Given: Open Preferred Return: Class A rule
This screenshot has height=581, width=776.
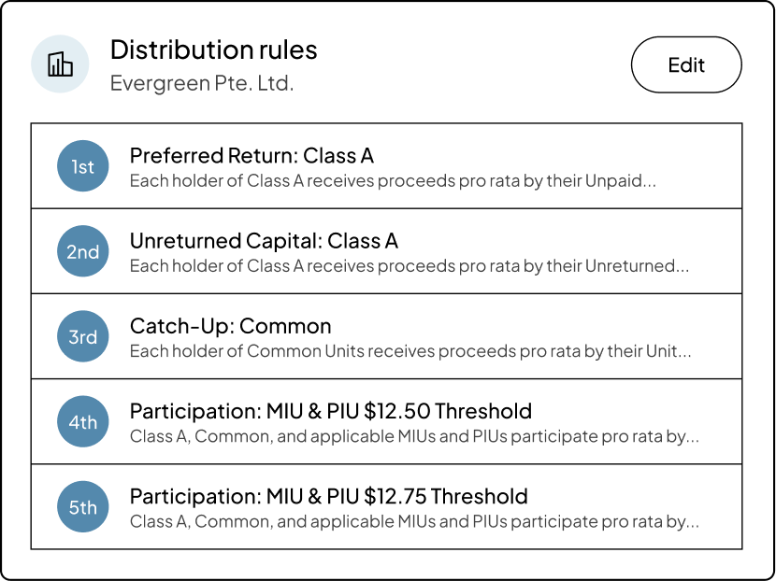Looking at the screenshot, I should click(251, 155).
